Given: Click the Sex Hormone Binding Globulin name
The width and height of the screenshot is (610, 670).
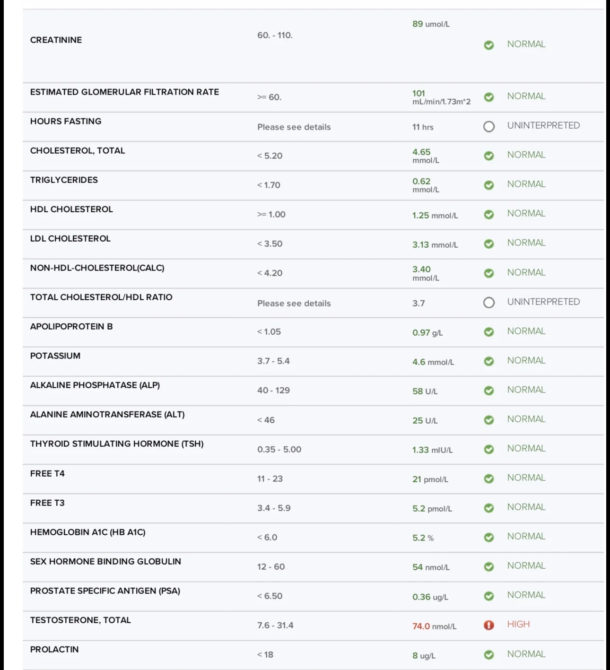Looking at the screenshot, I should click(105, 561).
